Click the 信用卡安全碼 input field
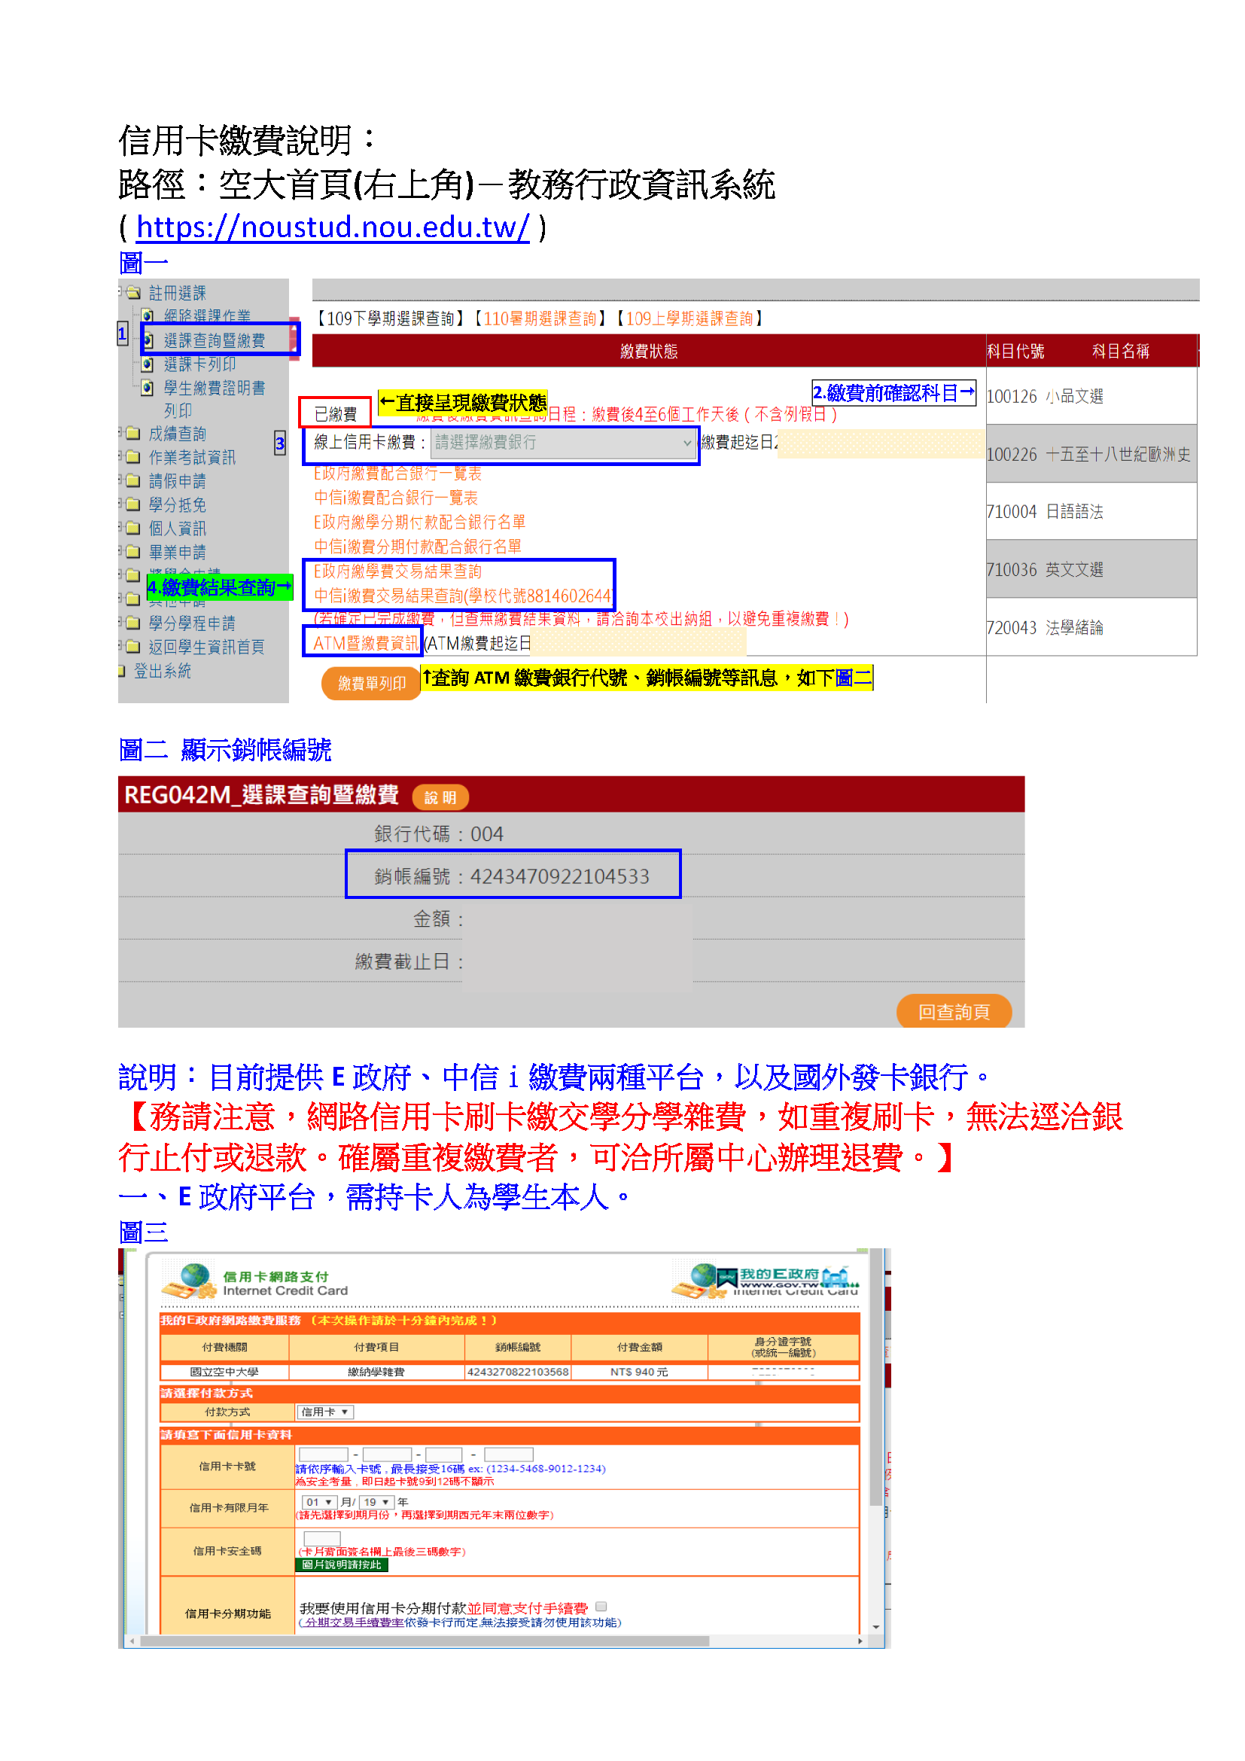Viewport: 1245px width, 1761px height. 322,1538
